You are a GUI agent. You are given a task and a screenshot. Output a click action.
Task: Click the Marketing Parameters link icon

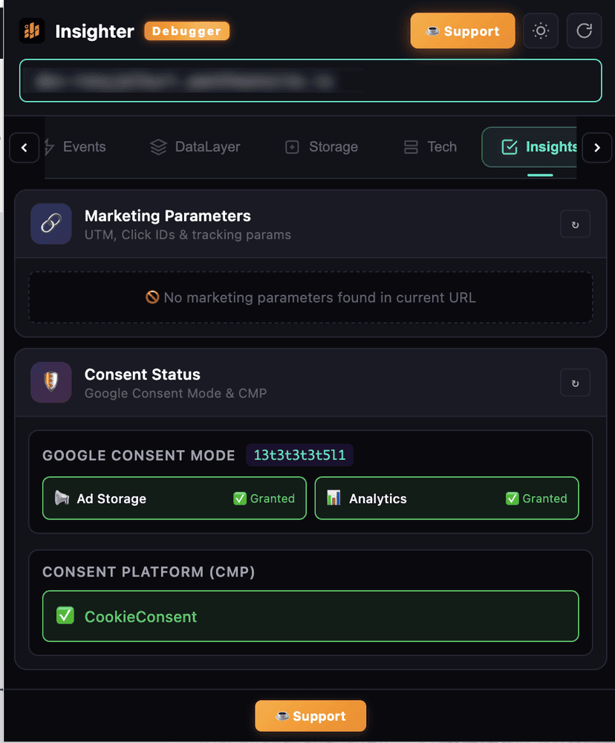point(51,223)
